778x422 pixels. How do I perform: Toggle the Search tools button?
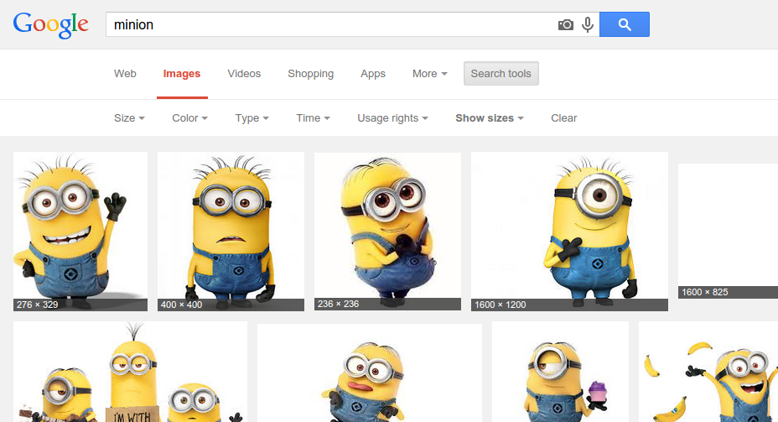tap(501, 74)
